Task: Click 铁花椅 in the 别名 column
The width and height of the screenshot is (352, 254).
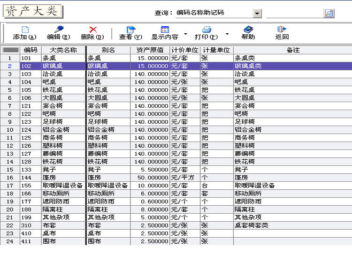Action: click(108, 162)
